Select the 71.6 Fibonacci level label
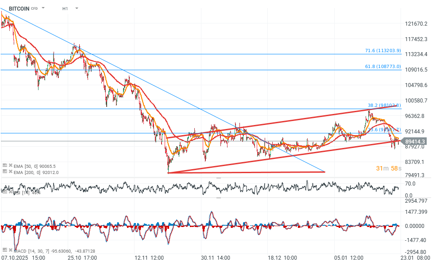The image size is (432, 265). click(x=383, y=51)
